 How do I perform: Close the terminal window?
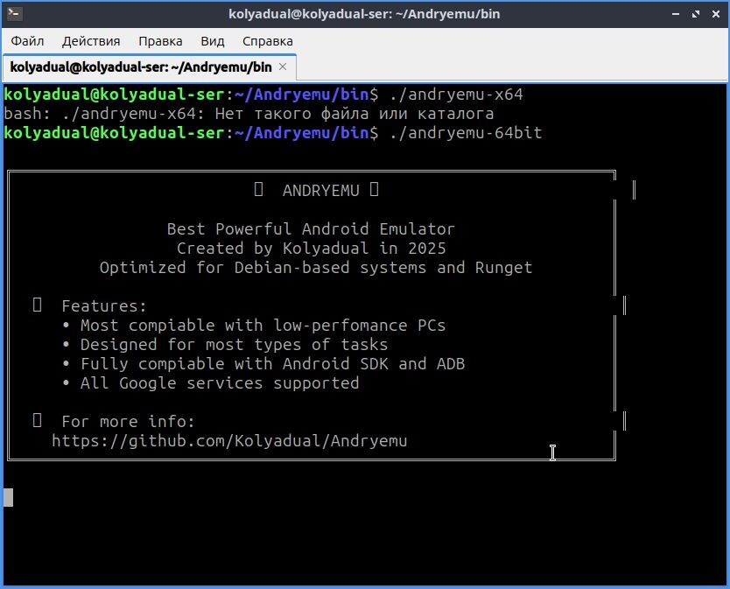(716, 14)
